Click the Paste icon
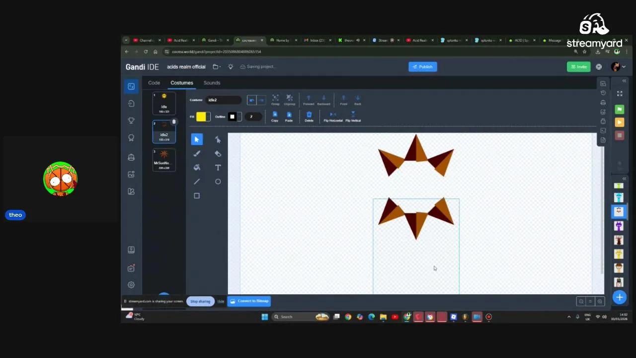636x358 pixels. (x=289, y=117)
